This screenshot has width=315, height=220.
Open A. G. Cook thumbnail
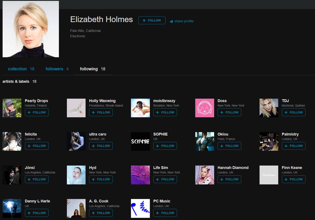[76, 208]
